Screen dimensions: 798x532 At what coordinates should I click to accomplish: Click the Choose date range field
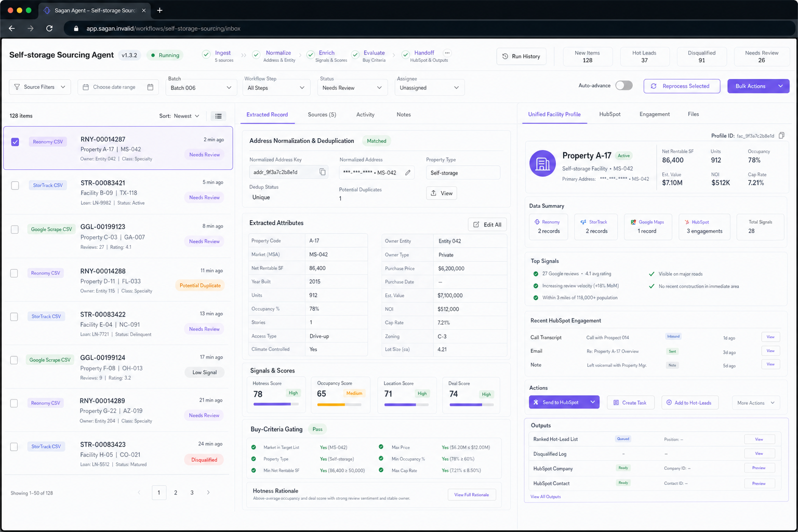point(118,87)
